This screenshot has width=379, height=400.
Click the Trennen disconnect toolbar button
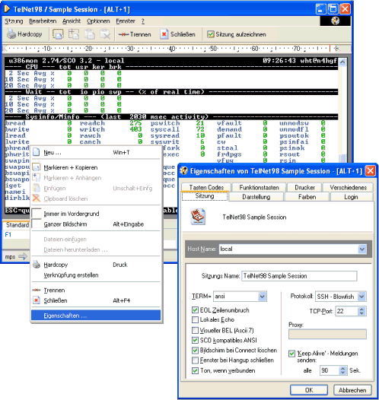point(135,34)
